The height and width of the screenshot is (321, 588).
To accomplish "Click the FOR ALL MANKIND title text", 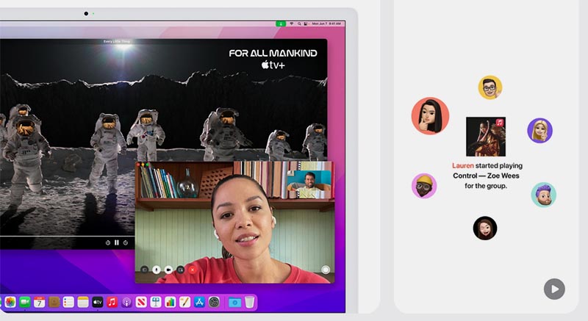I will 273,53.
